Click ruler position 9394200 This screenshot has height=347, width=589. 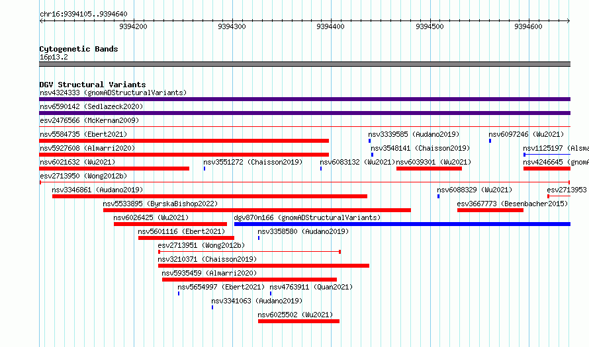coord(133,26)
